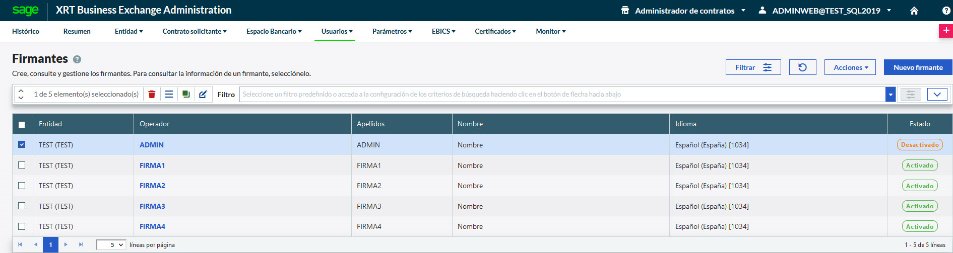Click the predefined filter input field
This screenshot has height=253, width=953.
(562, 94)
